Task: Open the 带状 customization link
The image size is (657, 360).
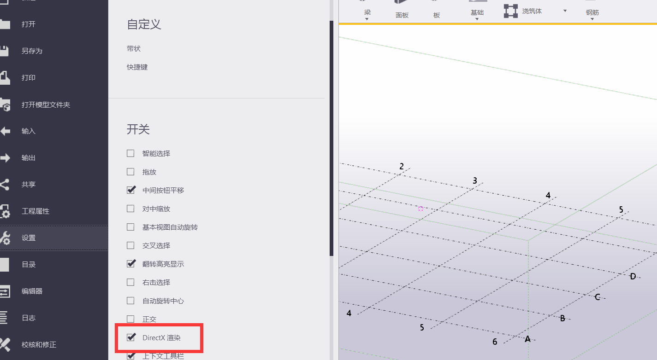Action: pyautogui.click(x=134, y=48)
